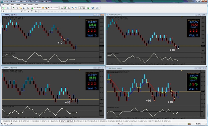Viewport: 208px width, 126px height.
Task: Open the View menu
Action: 7,5
